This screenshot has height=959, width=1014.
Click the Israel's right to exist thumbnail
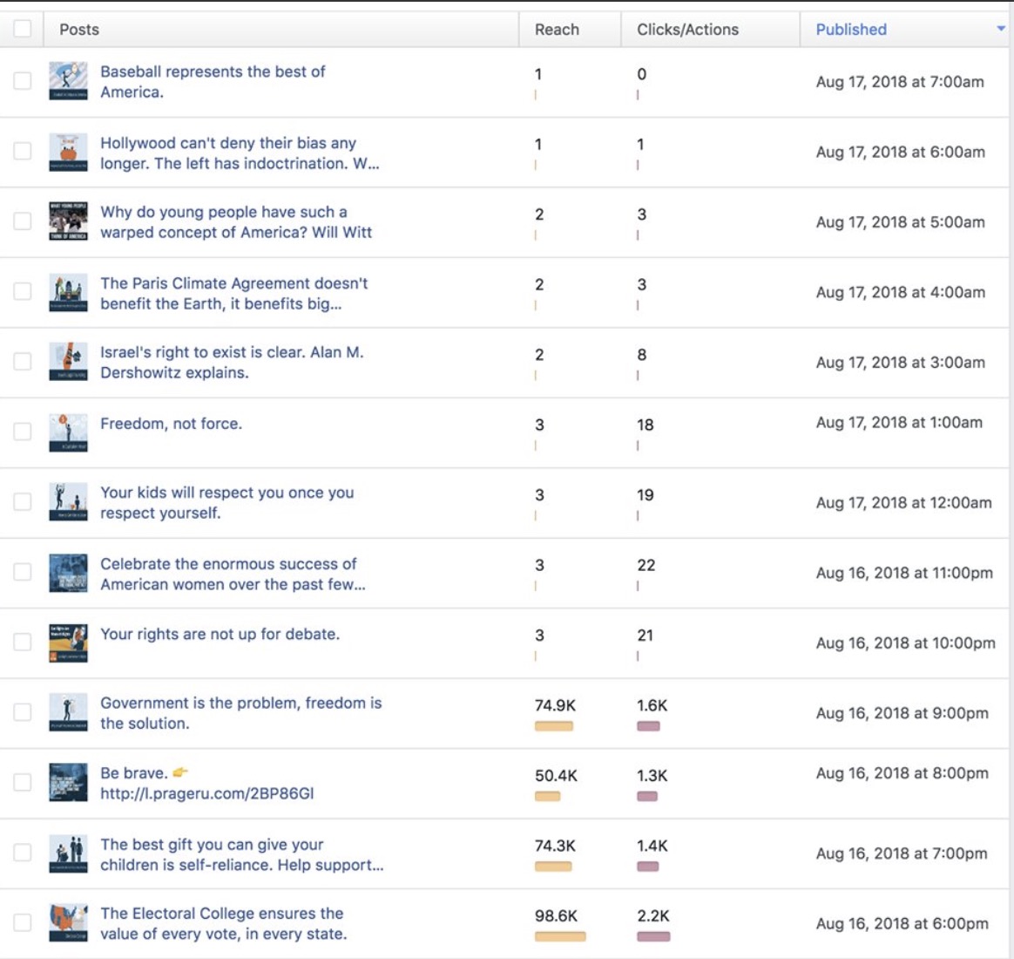[68, 362]
